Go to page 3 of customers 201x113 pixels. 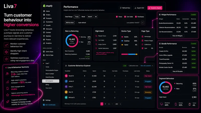pyautogui.click(x=109, y=104)
